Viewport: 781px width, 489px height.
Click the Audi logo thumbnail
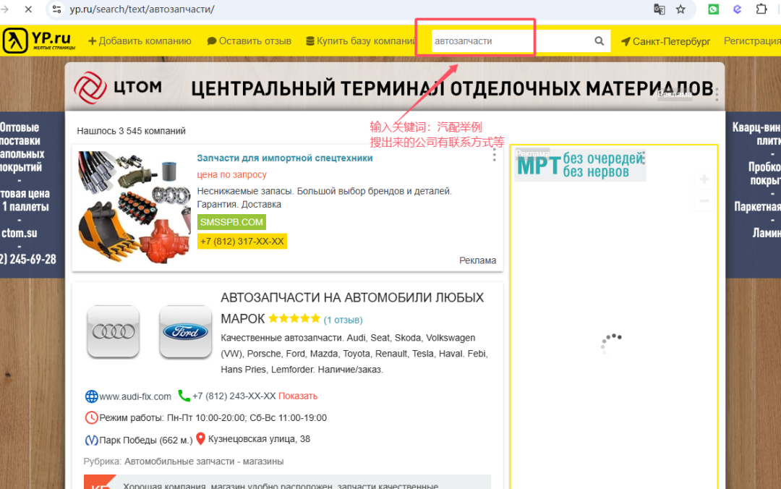click(x=114, y=331)
